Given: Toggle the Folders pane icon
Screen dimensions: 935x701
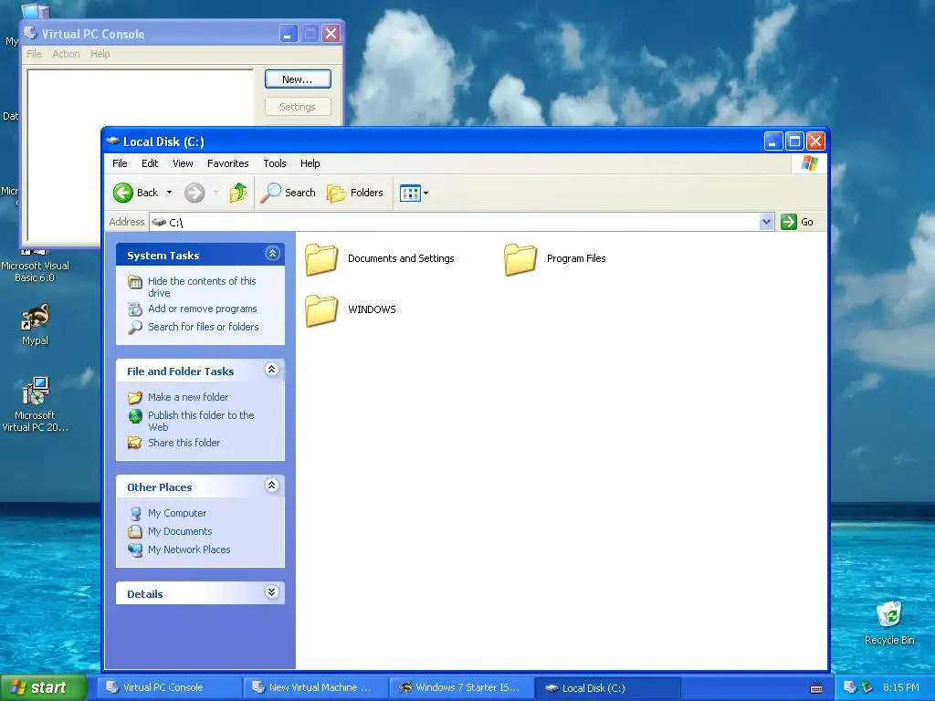Looking at the screenshot, I should (x=336, y=193).
